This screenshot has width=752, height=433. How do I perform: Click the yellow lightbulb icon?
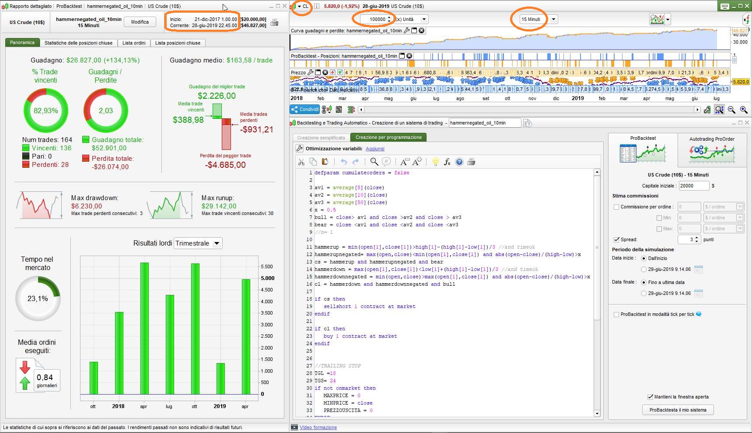pyautogui.click(x=435, y=162)
